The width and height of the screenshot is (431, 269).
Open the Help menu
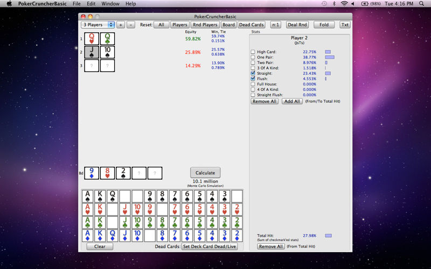[130, 4]
